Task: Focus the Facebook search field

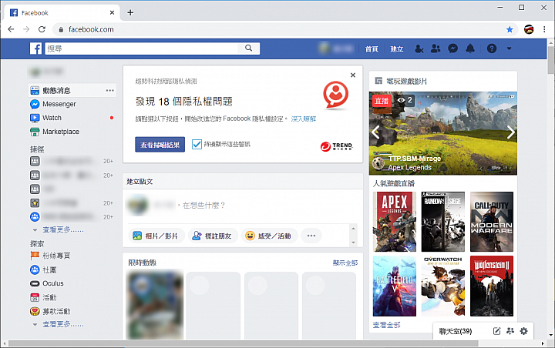Action: click(142, 49)
